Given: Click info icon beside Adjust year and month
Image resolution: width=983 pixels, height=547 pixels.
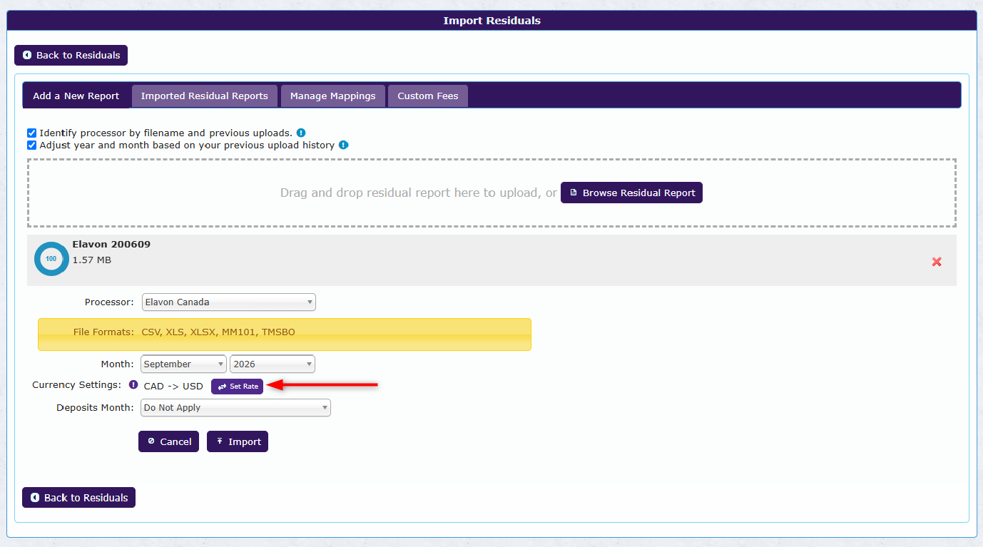Looking at the screenshot, I should (x=343, y=145).
